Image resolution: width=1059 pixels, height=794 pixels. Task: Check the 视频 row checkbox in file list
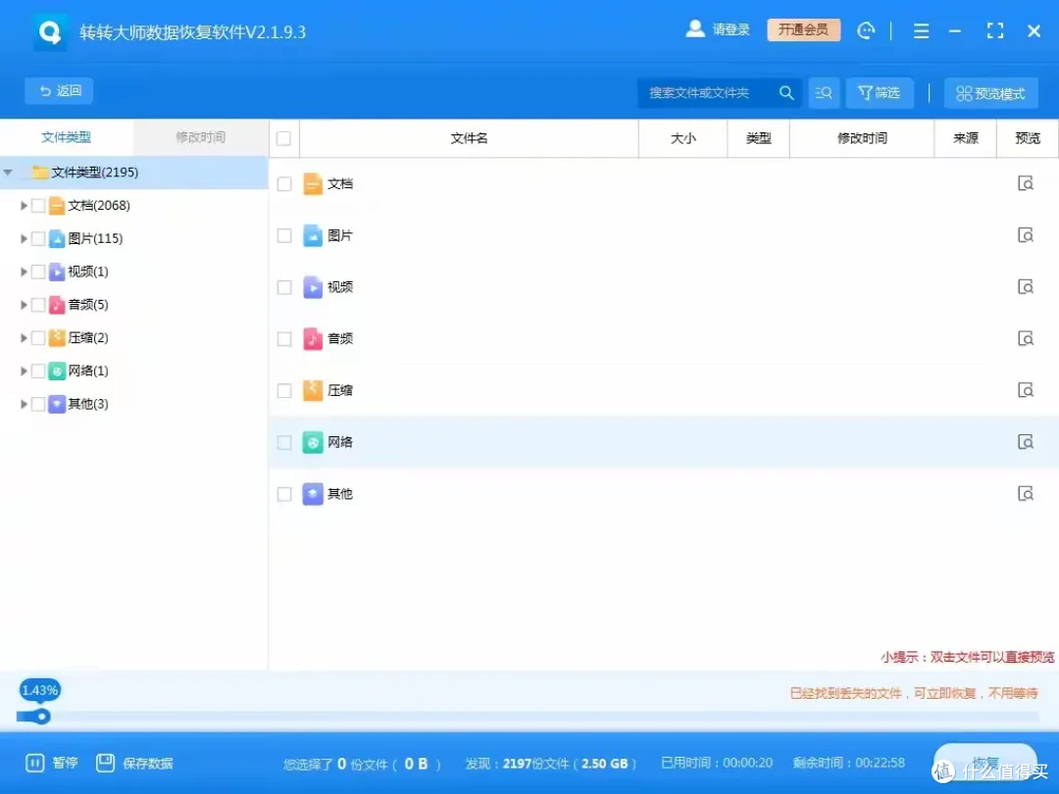(x=284, y=287)
